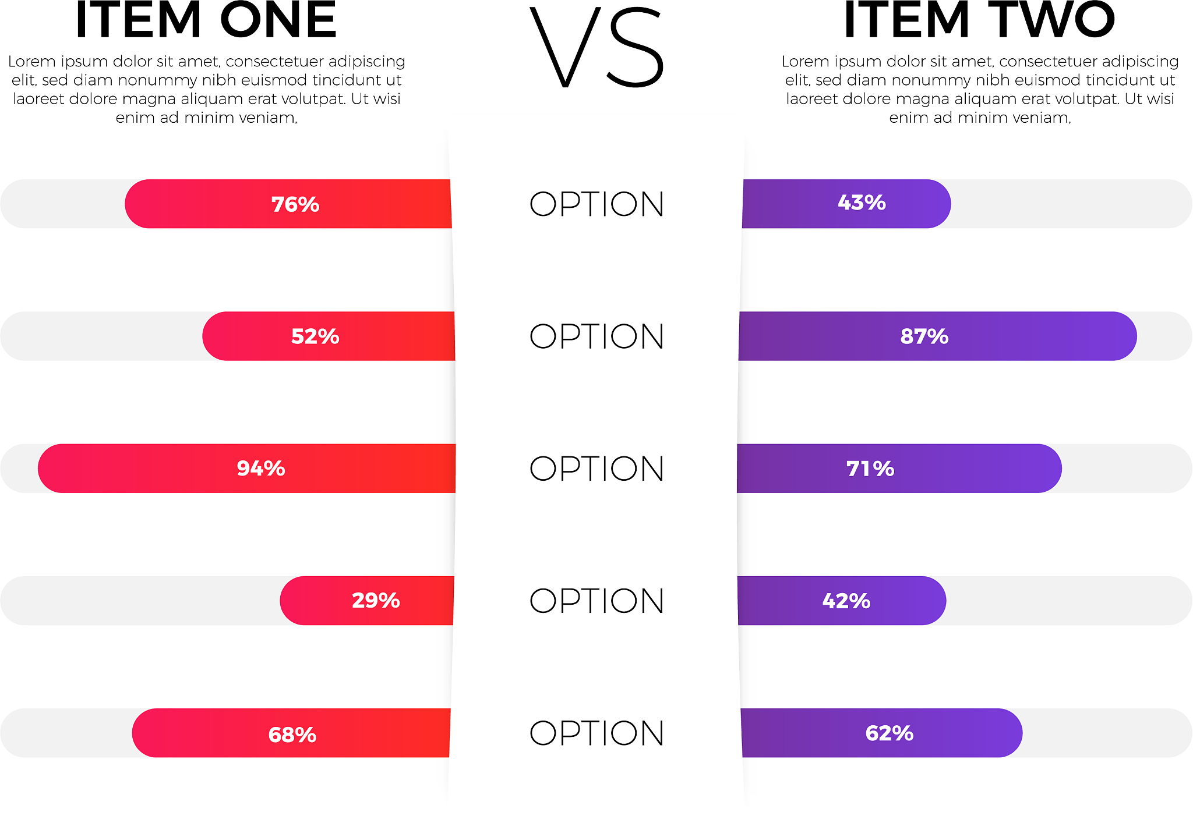
Task: Click the description paragraph under ITEM ONE
Action: (x=206, y=89)
